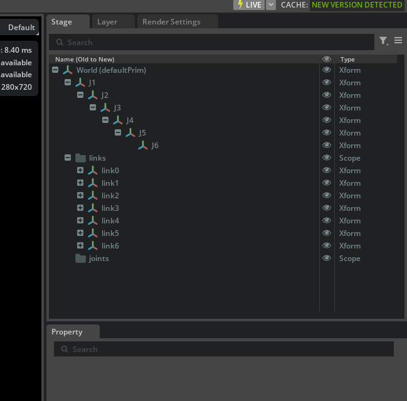407x401 pixels.
Task: Click the Name (Old to New) column header
Action: point(85,59)
